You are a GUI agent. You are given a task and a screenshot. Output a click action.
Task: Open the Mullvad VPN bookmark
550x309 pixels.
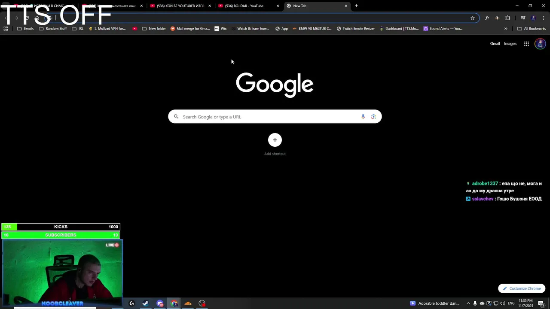tap(107, 29)
